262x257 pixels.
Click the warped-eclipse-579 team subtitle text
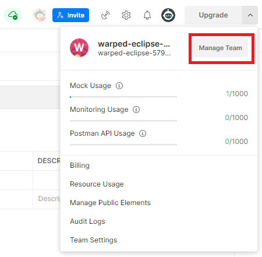point(134,53)
